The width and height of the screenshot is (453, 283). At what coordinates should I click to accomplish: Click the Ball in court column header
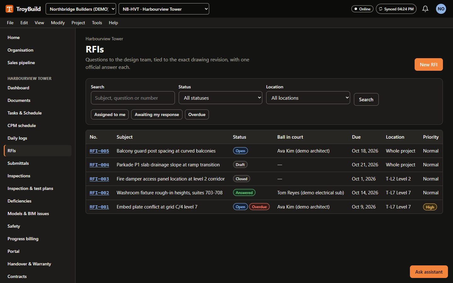pyautogui.click(x=290, y=137)
